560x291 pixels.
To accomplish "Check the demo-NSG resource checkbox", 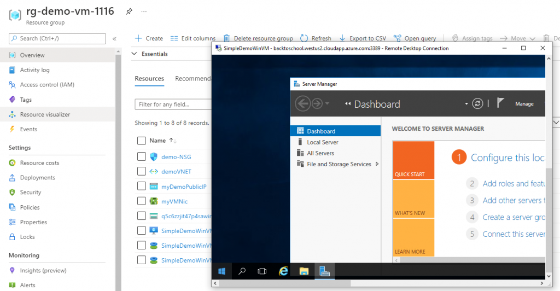I will [x=142, y=157].
